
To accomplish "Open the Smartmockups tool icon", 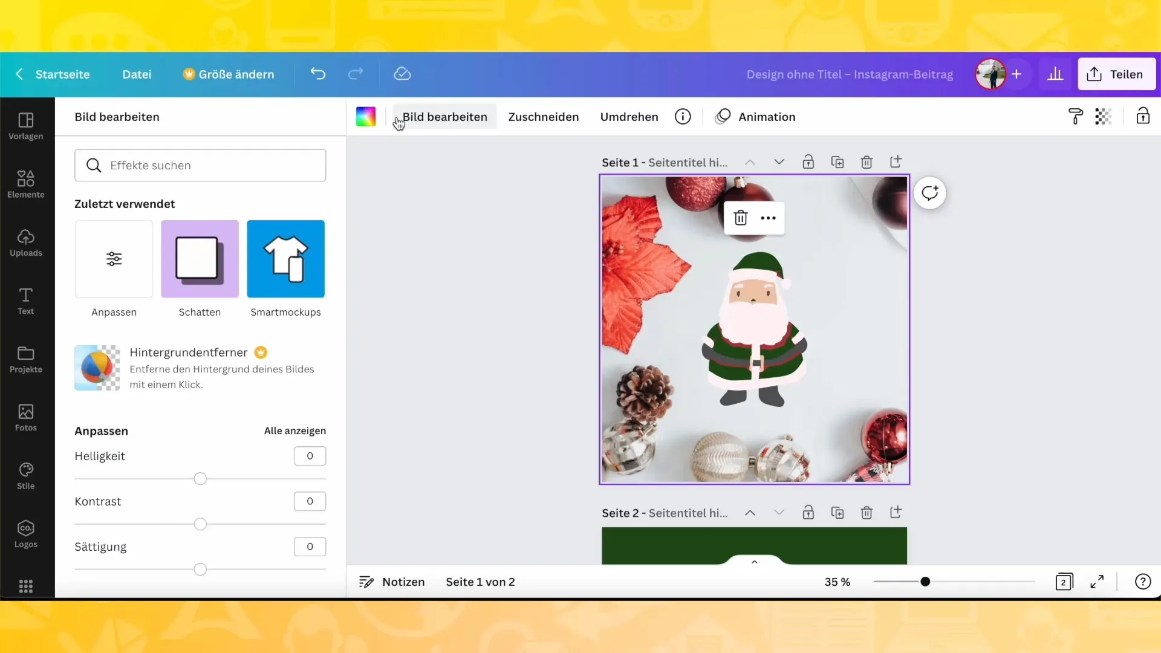I will click(285, 259).
